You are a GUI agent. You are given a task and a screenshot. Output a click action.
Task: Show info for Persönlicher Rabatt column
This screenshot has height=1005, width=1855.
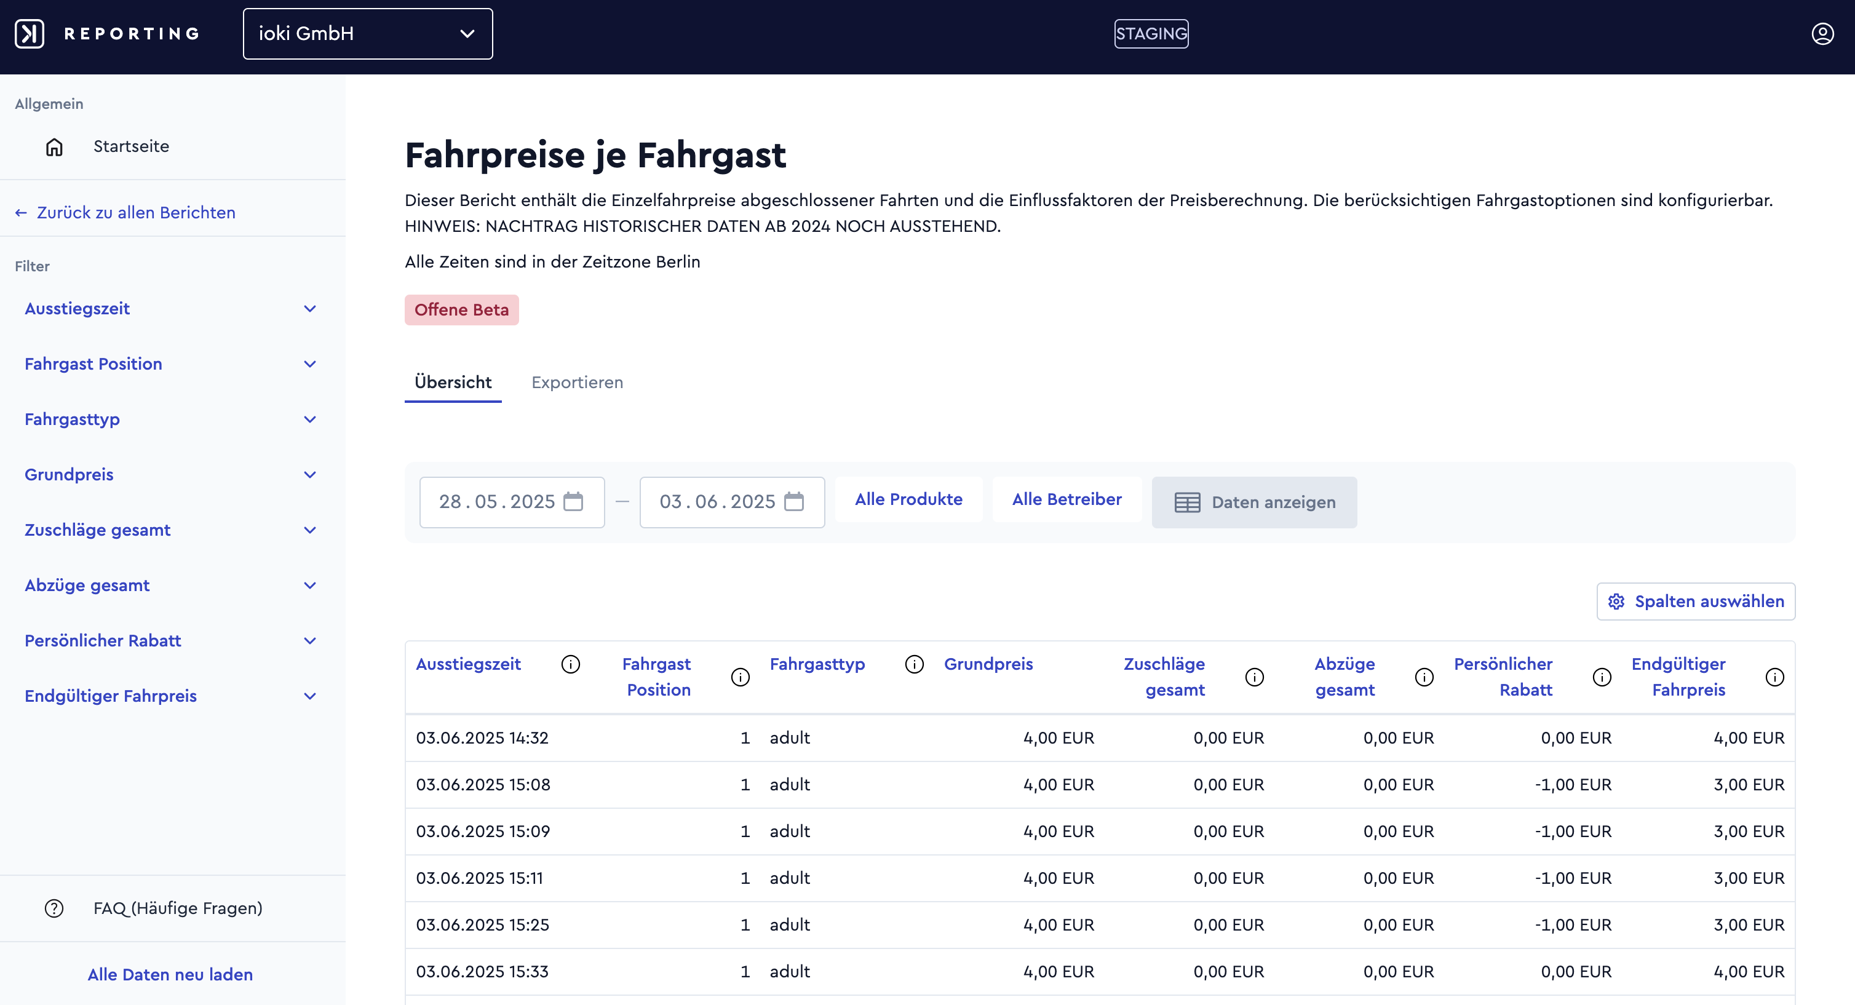[x=1602, y=677]
